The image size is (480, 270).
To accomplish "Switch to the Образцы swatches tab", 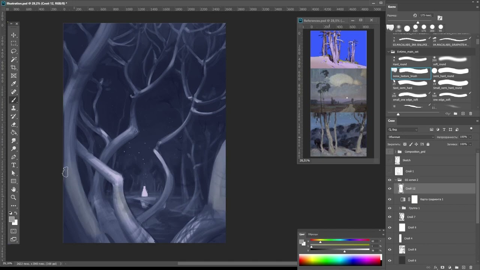I will click(x=313, y=234).
